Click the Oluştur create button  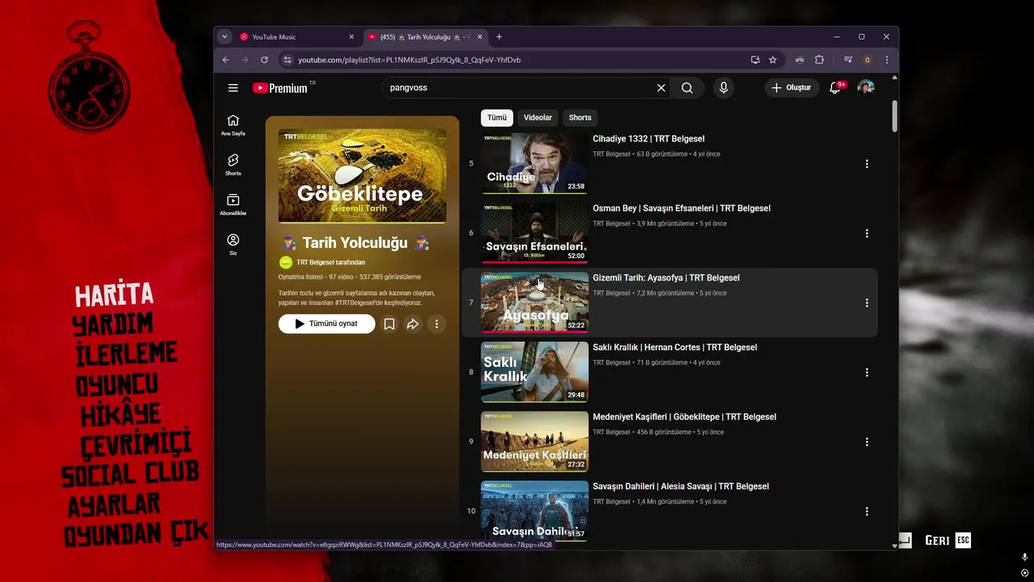coord(792,88)
